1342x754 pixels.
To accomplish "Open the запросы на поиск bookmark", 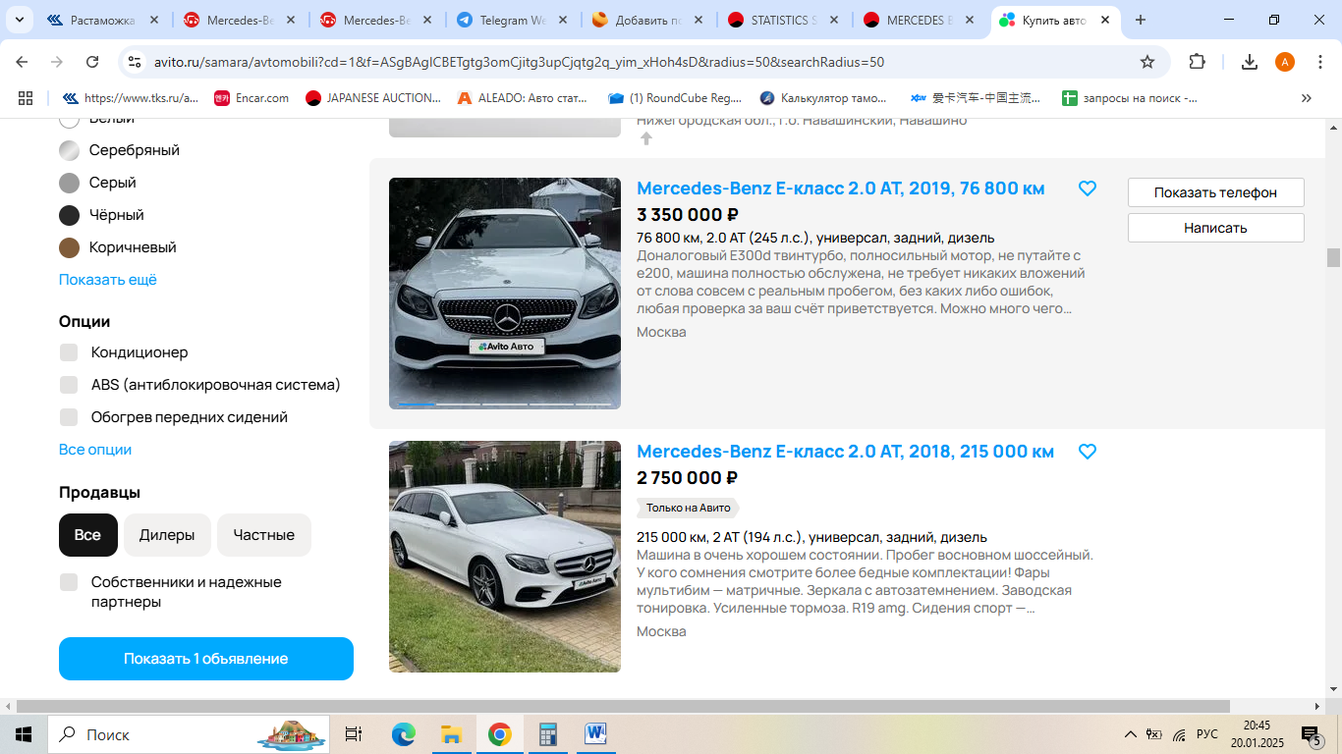I will tap(1130, 98).
